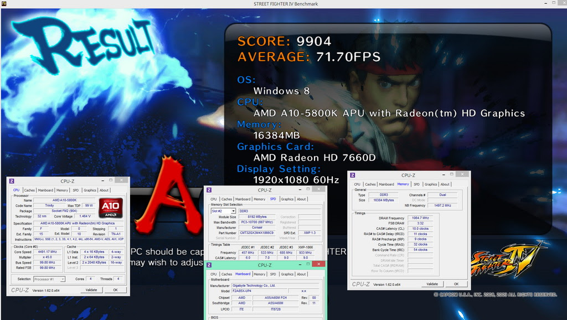Click the Multiplier value 'x 45.0'
The image size is (567, 320).
48,257
